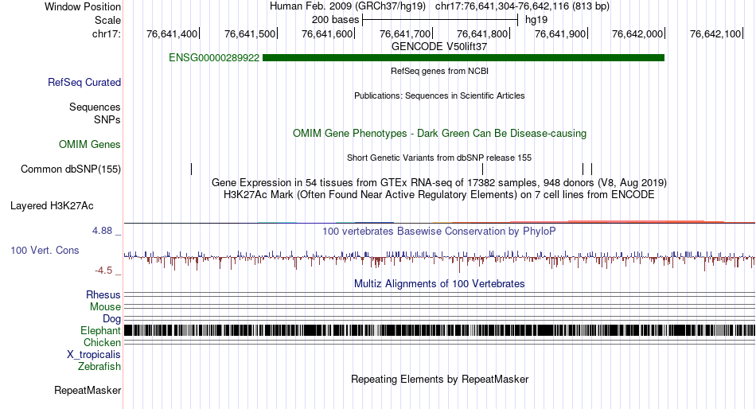Select the Zebrafish alignment row label
This screenshot has height=409, width=756.
[99, 367]
